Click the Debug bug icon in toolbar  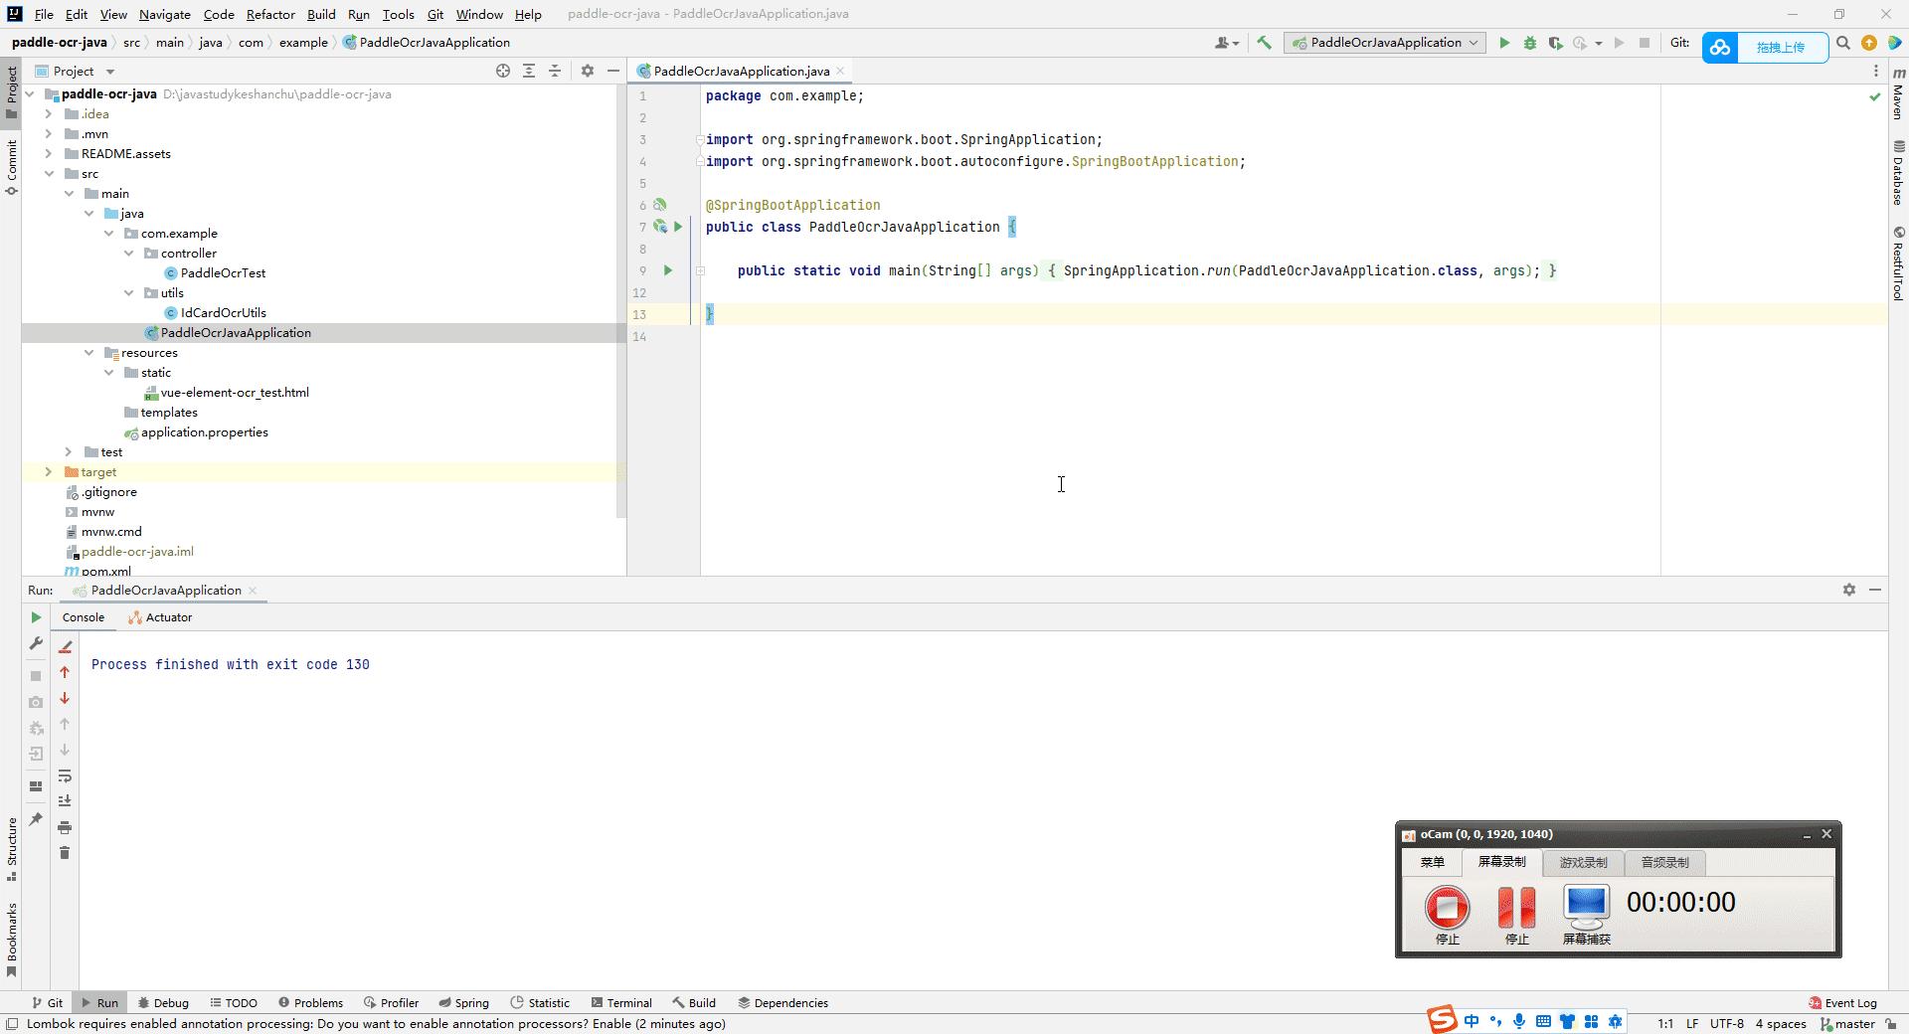point(1530,43)
